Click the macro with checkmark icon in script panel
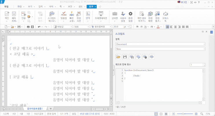 (138, 57)
